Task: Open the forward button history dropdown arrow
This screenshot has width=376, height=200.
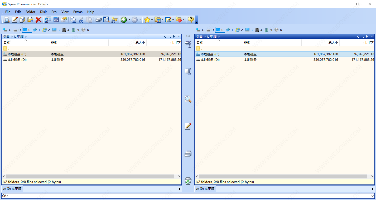Action: (140, 20)
